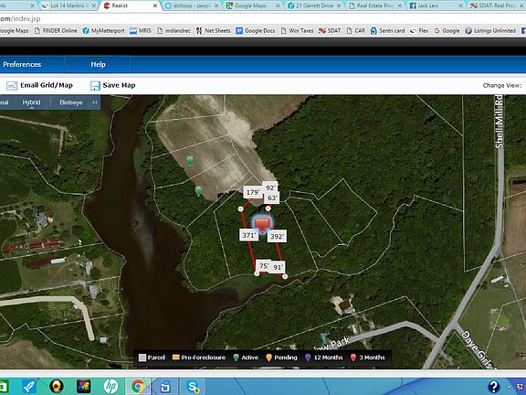This screenshot has height=395, width=526.
Task: Click the parcel vertex handle below the 63' label
Action: click(268, 208)
